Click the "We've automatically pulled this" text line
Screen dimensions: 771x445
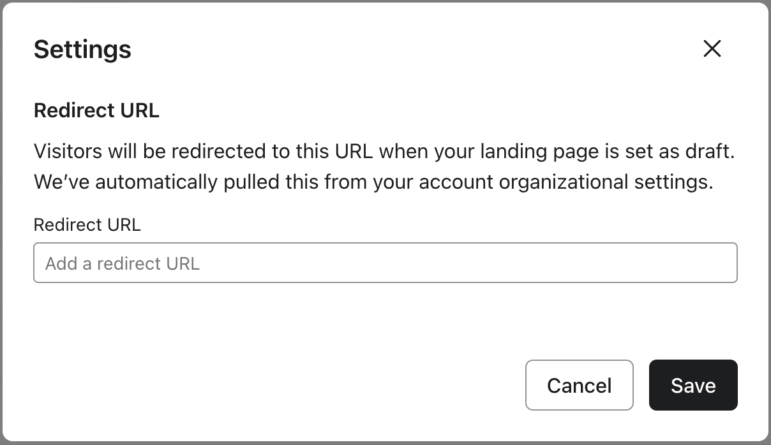tap(373, 182)
